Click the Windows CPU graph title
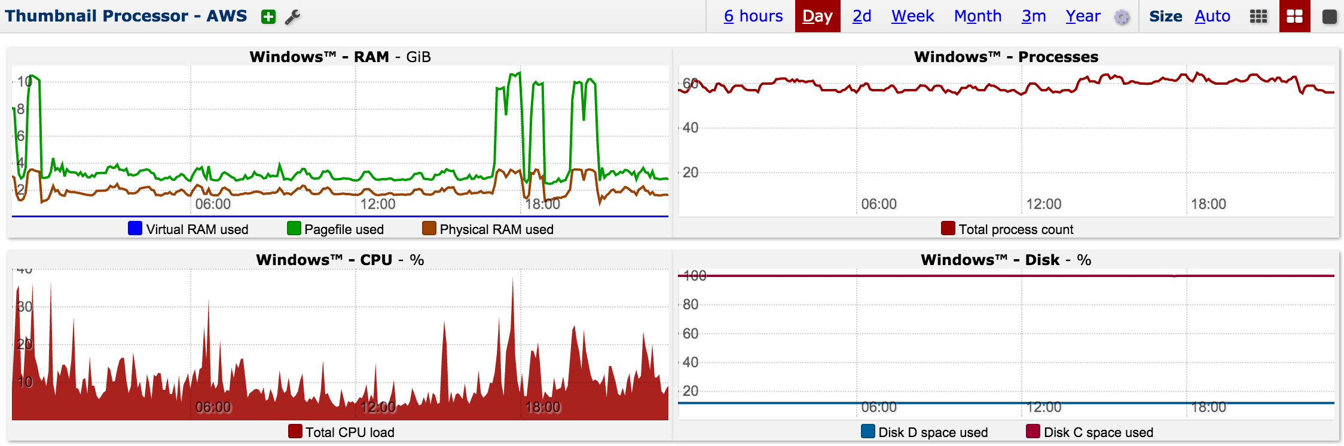Image resolution: width=1344 pixels, height=446 pixels. tap(340, 260)
